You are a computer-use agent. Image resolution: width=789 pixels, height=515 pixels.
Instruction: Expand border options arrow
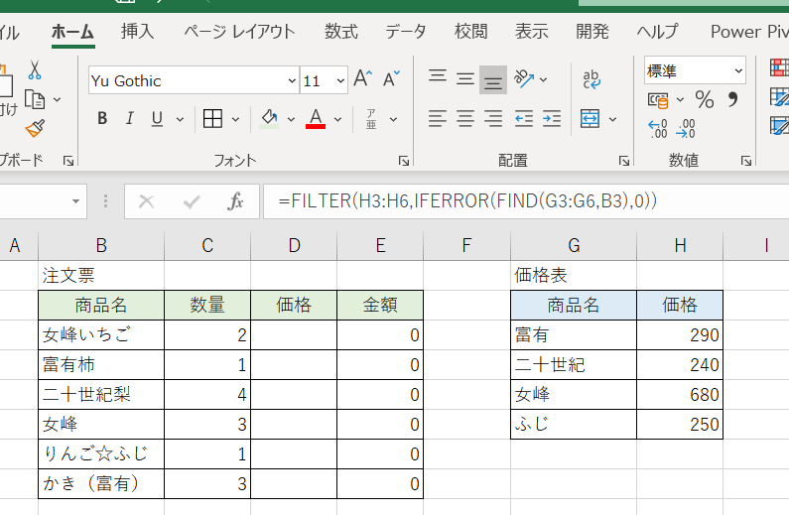click(x=235, y=119)
